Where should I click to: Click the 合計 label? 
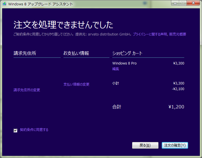click(117, 107)
